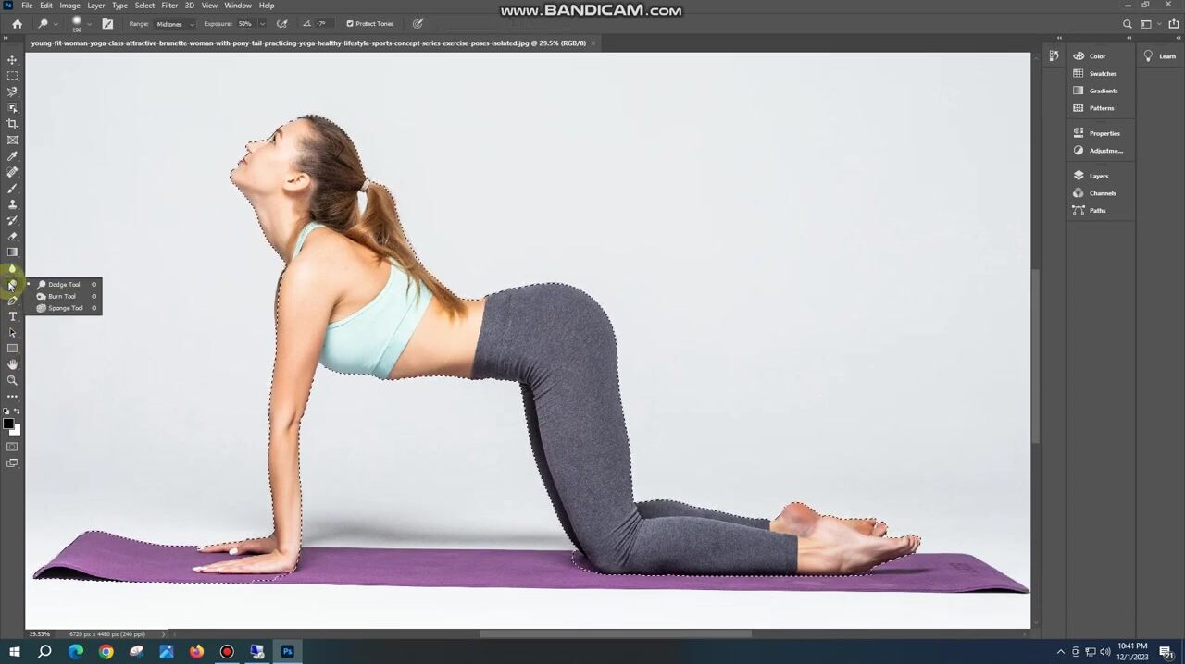
Task: Open the brush preset picker dropdown
Action: (x=89, y=24)
